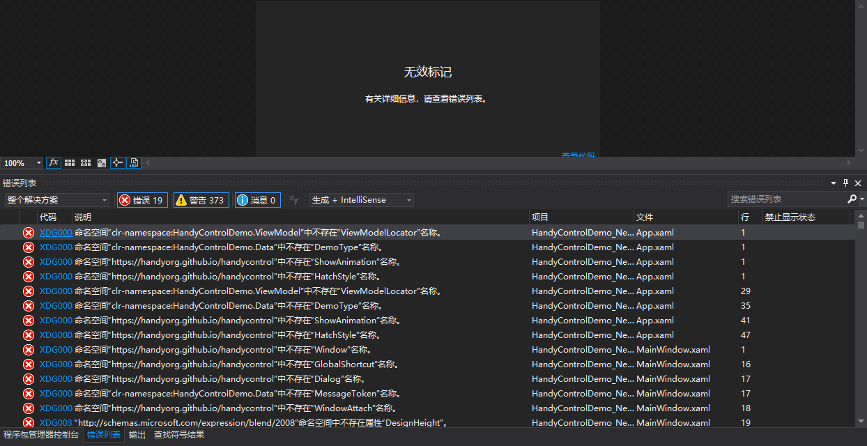The height and width of the screenshot is (446, 867).
Task: Click the line number 18 cell
Action: [746, 408]
